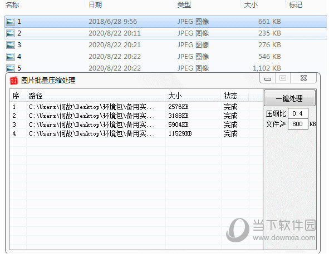Minimize the 图片批量压缩处理 window

point(268,78)
